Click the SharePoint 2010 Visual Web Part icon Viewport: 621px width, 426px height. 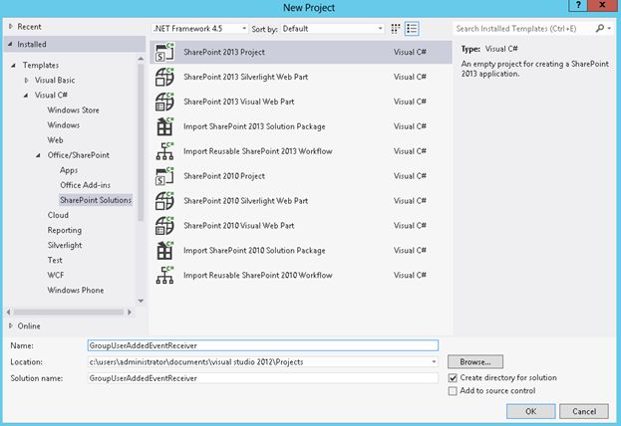[164, 226]
